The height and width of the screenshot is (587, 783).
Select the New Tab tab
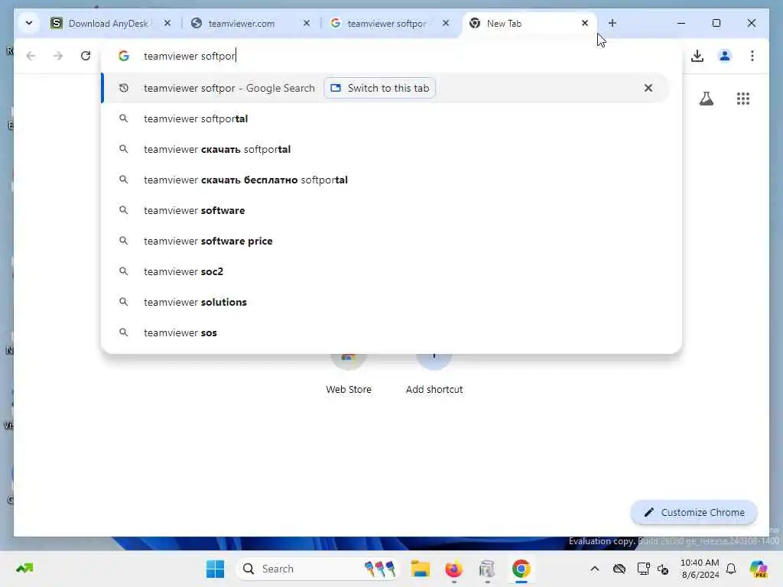click(529, 24)
